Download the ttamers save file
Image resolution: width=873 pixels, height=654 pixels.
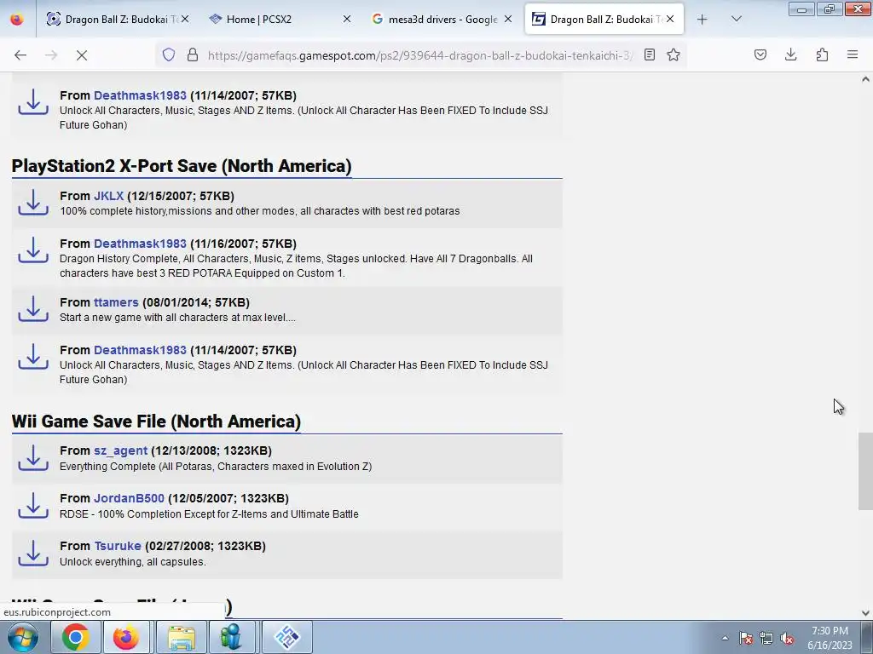[33, 308]
